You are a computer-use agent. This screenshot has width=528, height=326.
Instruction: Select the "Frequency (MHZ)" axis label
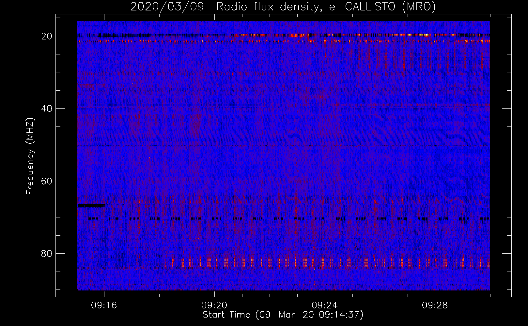30,156
